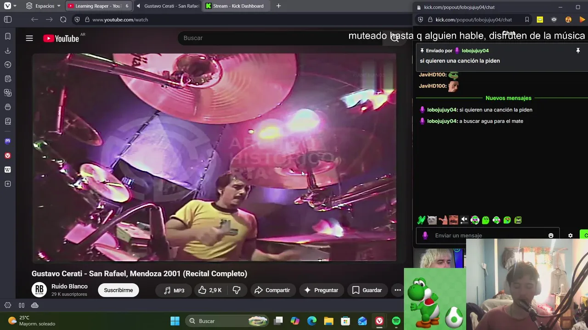Image resolution: width=588 pixels, height=330 pixels.
Task: Open the Bookmarks panel in the sidebar
Action: coord(8,36)
